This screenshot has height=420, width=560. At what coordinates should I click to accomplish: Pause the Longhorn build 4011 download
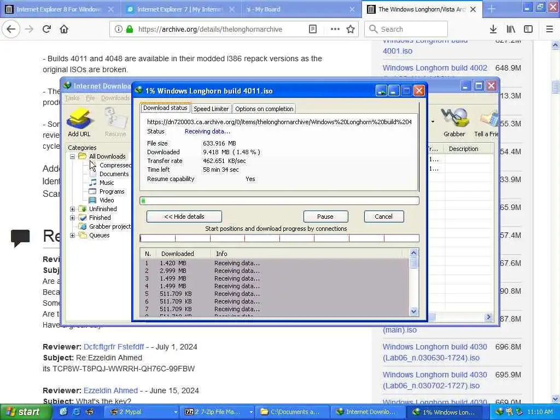coord(325,217)
